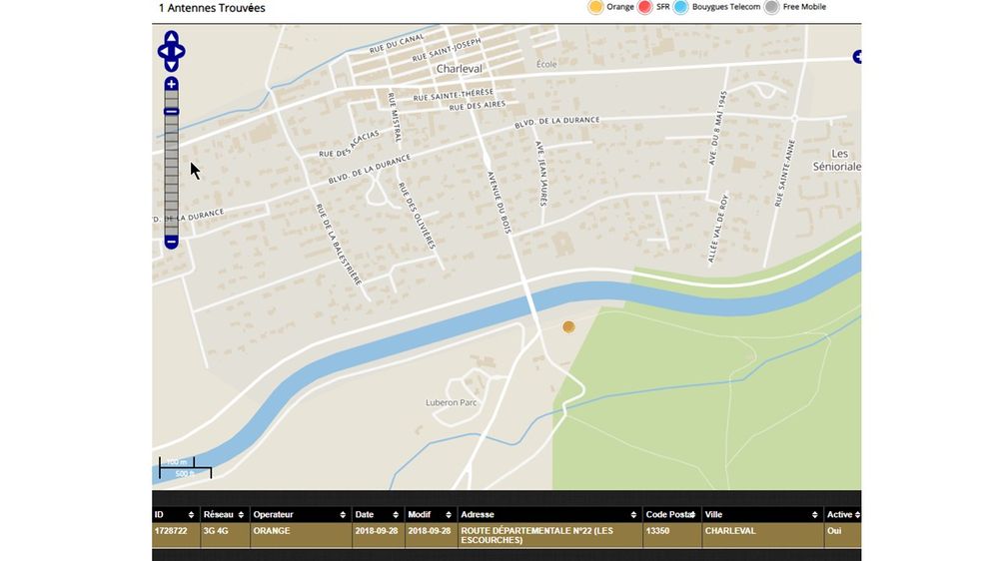Click the Bouygues Telecom blue legend circle
Viewport: 998px width, 561px height.
coord(680,7)
